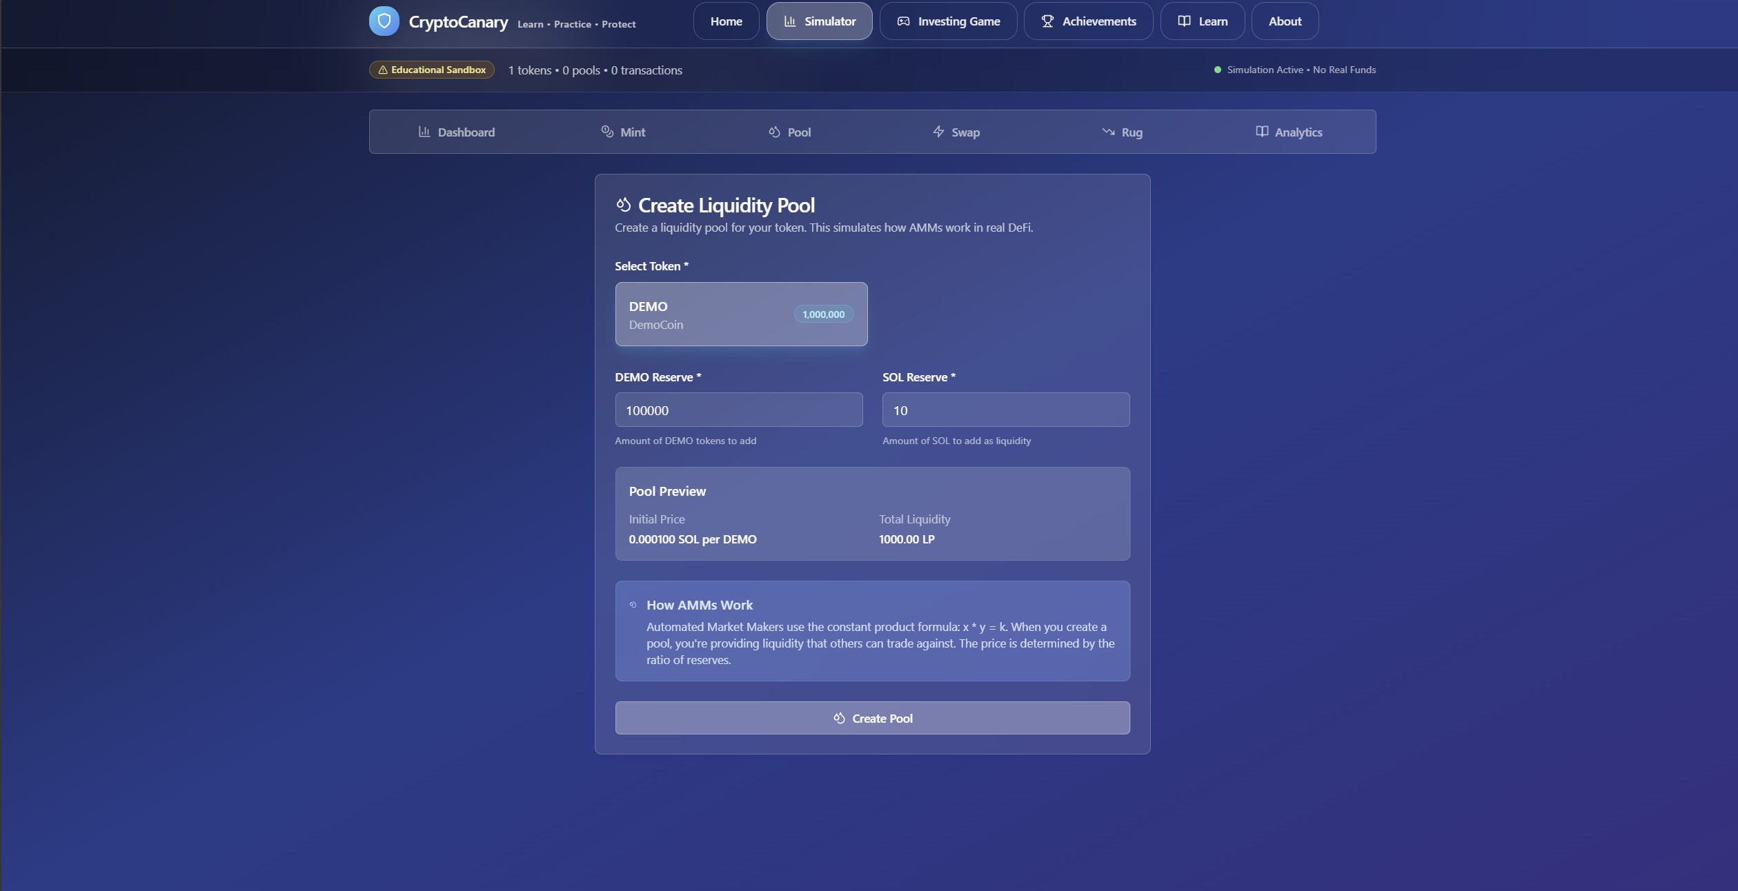Click droplet icon beside Create Liquidity Pool
1738x891 pixels.
coord(624,205)
